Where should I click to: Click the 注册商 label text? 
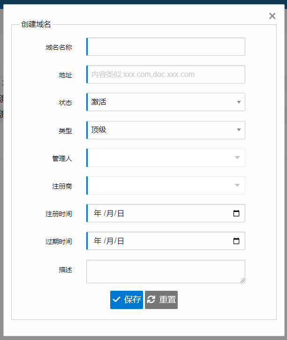click(x=62, y=186)
